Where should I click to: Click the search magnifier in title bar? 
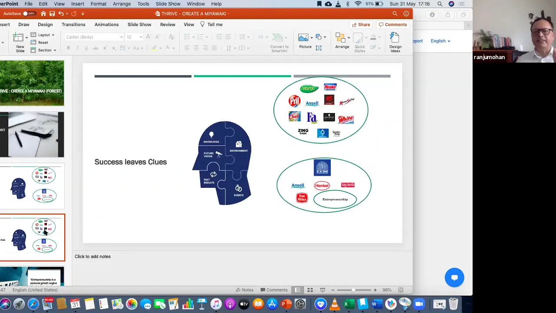coord(395,13)
